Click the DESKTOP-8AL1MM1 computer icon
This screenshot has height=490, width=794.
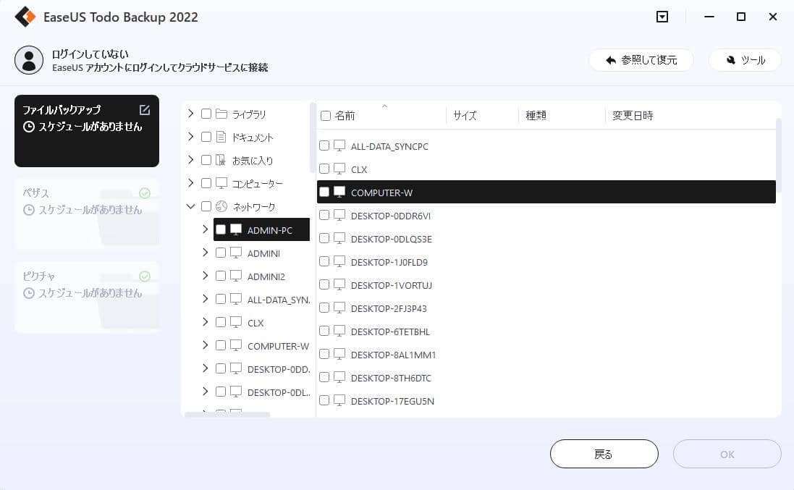(x=339, y=355)
